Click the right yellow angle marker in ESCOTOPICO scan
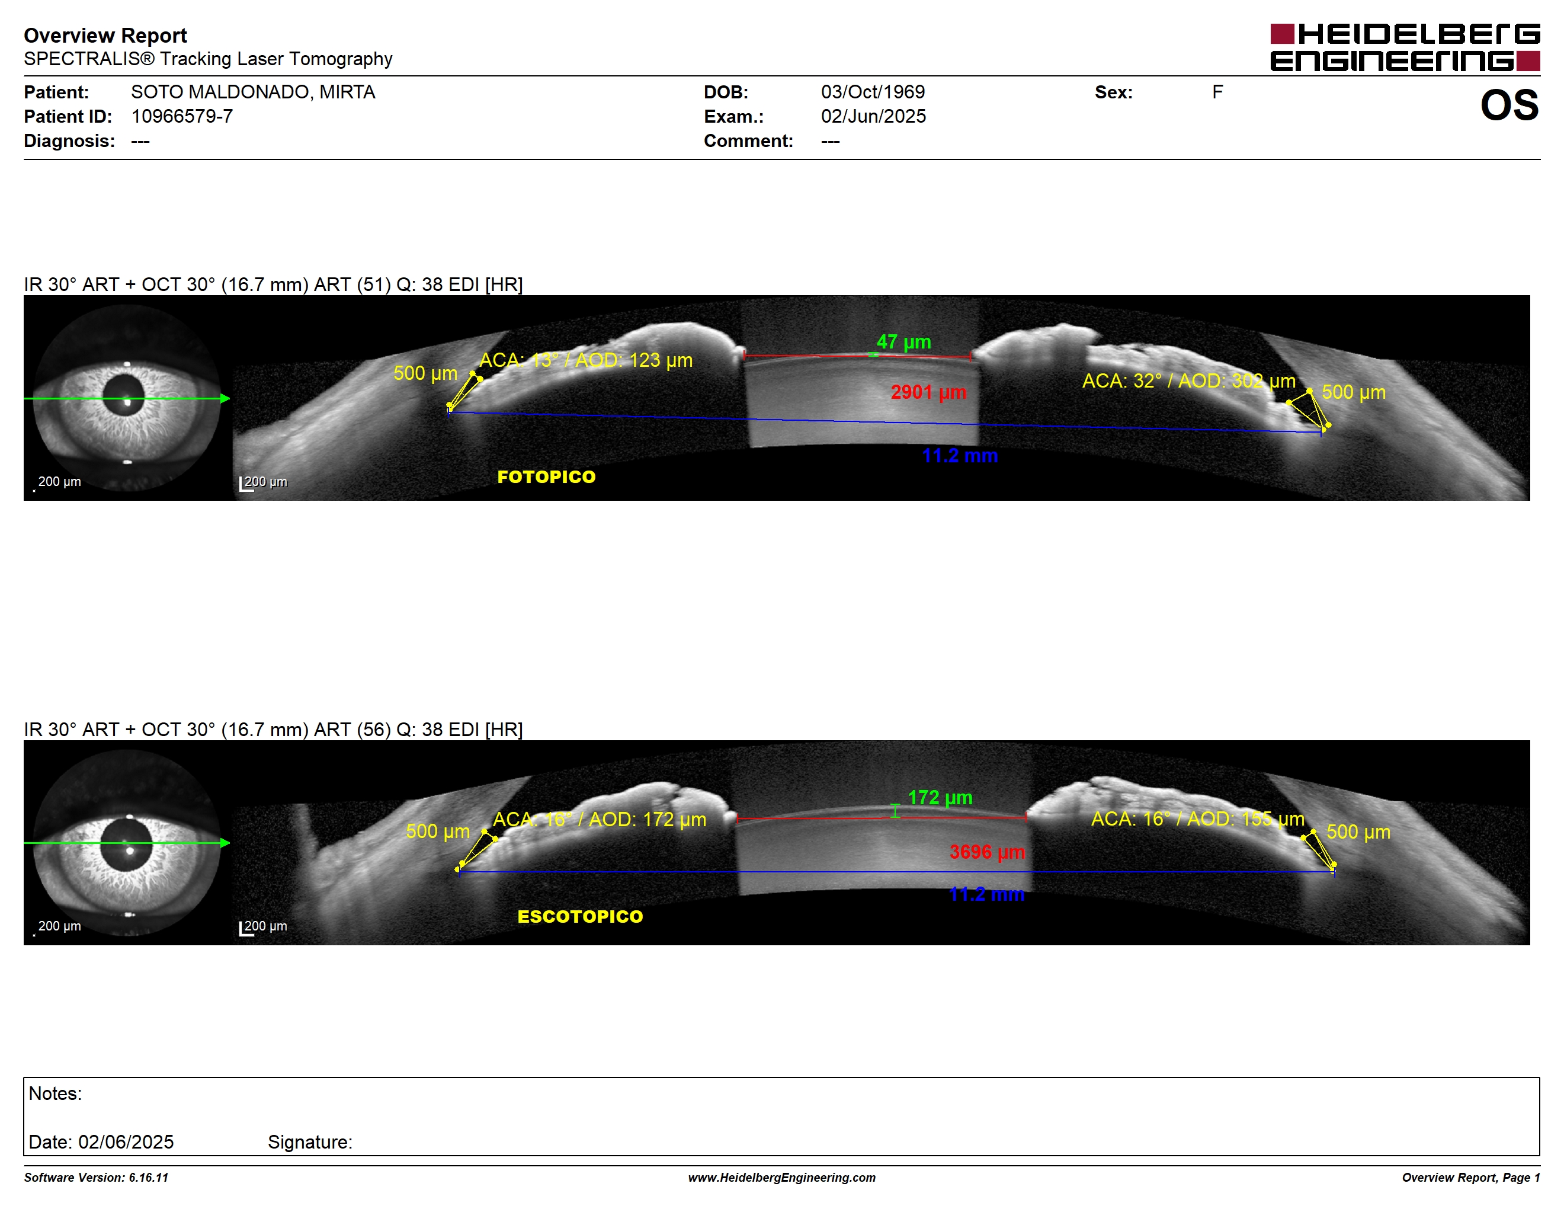Screen dimensions: 1564x1209 1319,850
